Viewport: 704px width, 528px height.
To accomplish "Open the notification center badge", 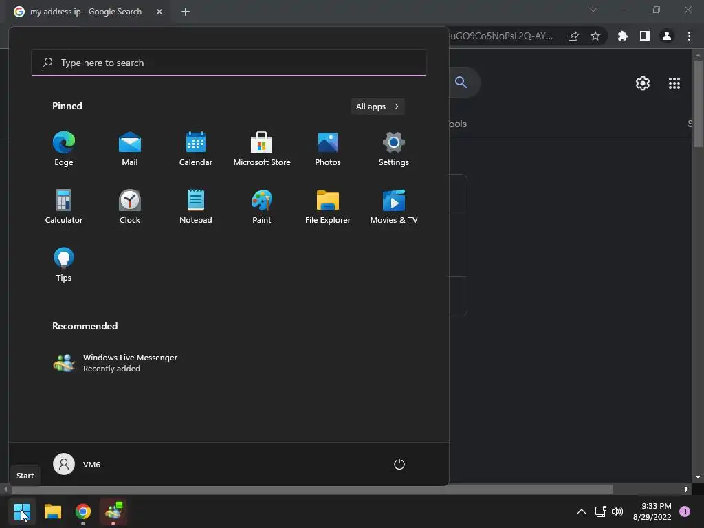I will pos(685,511).
